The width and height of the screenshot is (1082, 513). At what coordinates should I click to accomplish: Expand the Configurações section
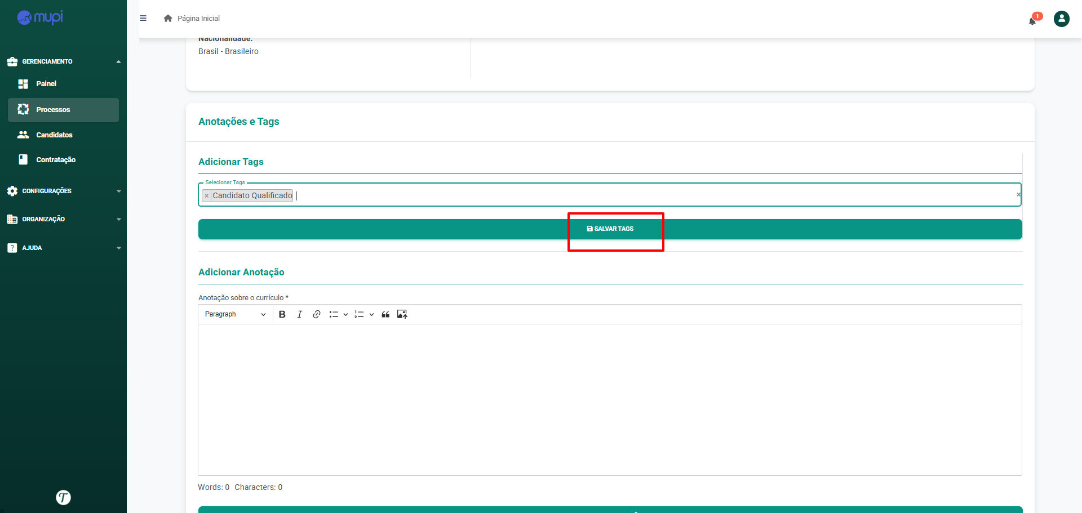pyautogui.click(x=63, y=191)
